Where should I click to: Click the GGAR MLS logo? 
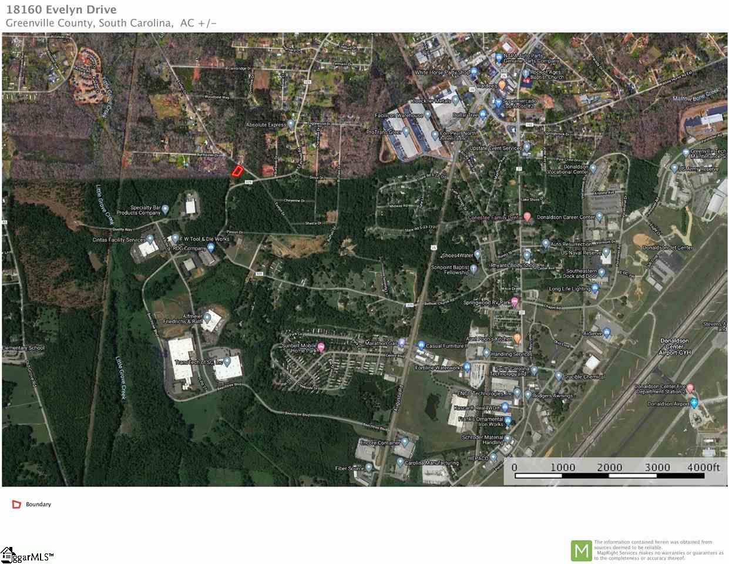point(26,555)
